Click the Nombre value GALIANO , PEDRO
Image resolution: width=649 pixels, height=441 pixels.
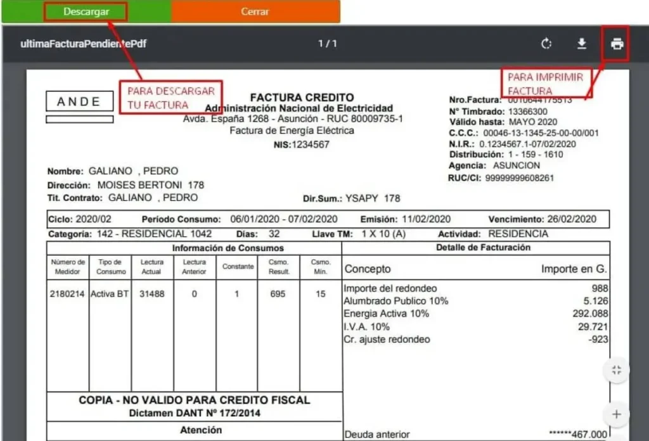pos(133,171)
